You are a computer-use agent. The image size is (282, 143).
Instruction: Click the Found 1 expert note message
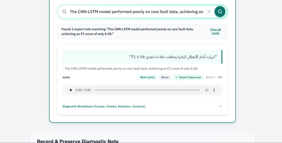tap(127, 32)
